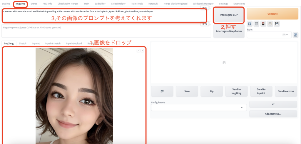
Task: Click the trash can icon to clear prompt
Action: (256, 24)
